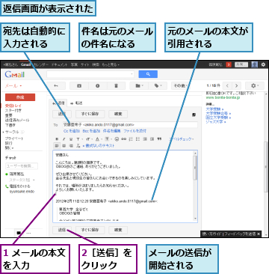This screenshot has width=269, height=274.
Task: Click the 件名を編集 link
Action: (112, 131)
